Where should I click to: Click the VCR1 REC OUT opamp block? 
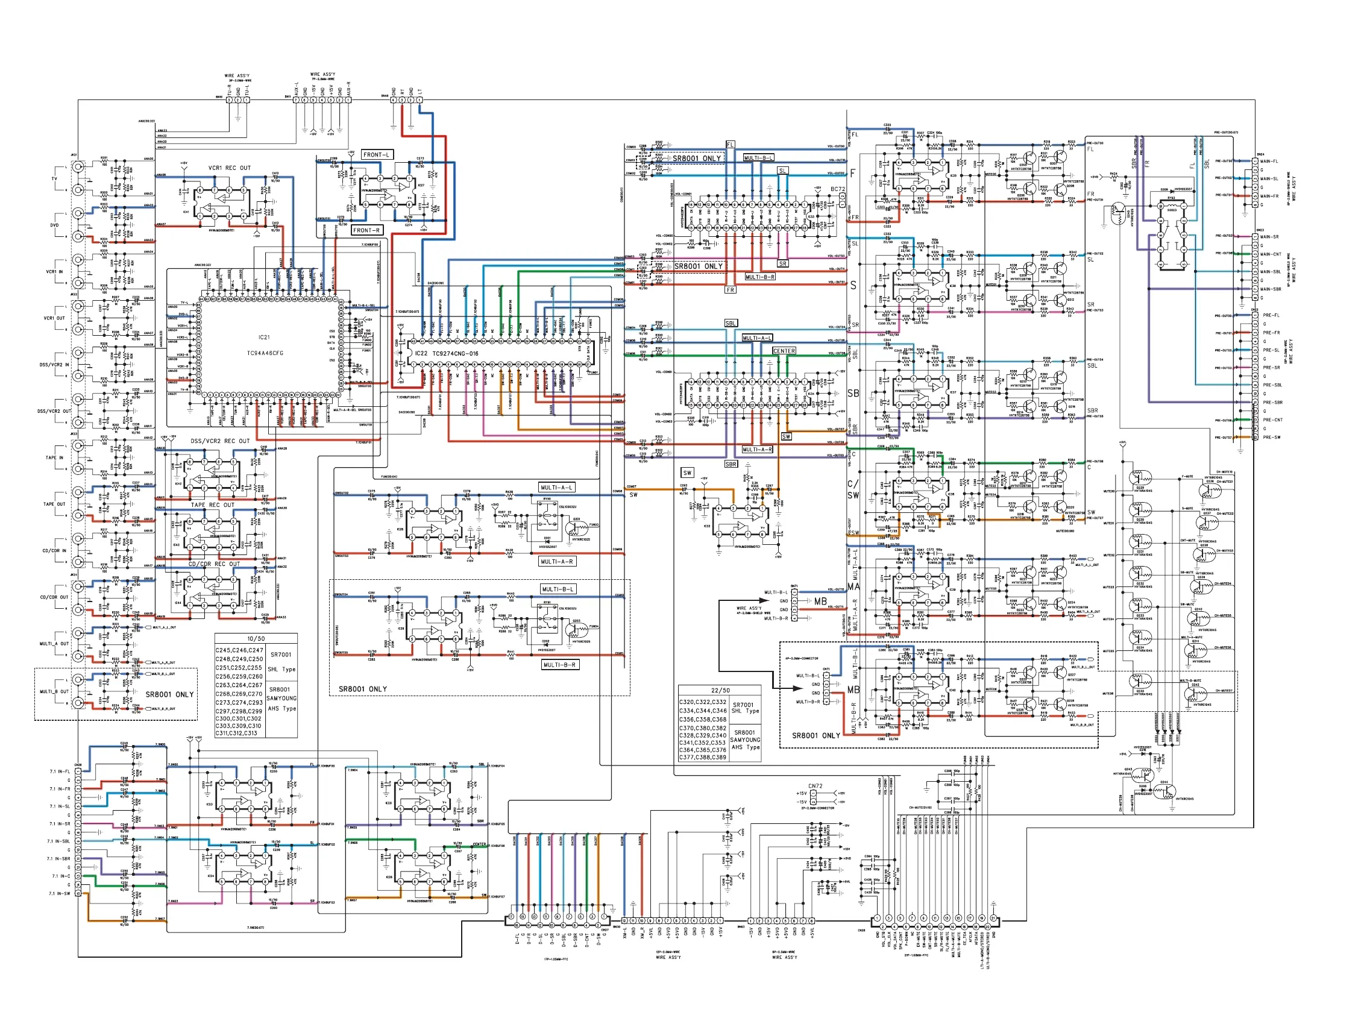(222, 202)
